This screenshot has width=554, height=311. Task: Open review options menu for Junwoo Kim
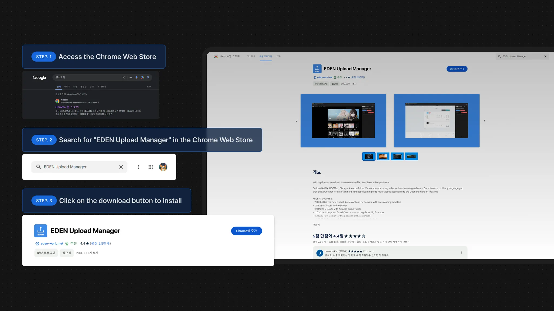pos(461,253)
